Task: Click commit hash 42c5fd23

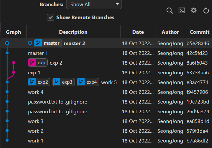Action: (x=197, y=53)
